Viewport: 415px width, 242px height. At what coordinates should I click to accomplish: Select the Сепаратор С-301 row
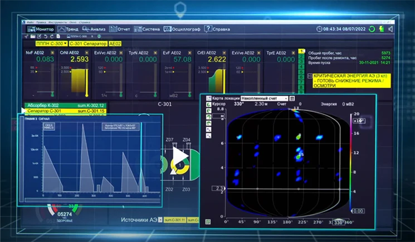click(x=66, y=111)
